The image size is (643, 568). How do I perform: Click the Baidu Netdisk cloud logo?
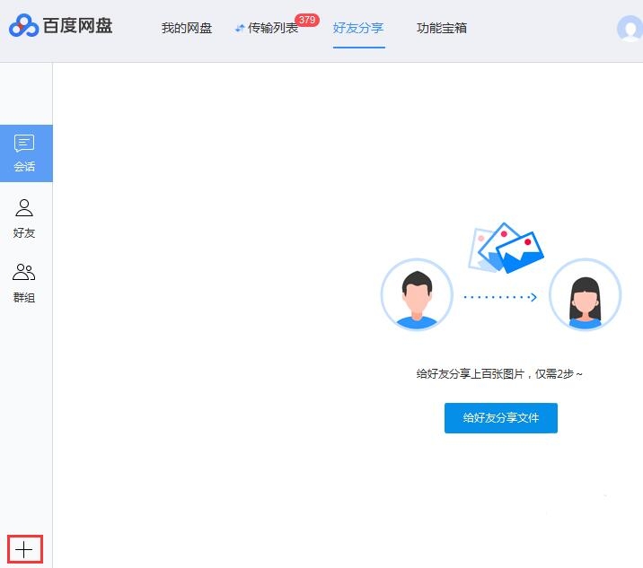(23, 25)
